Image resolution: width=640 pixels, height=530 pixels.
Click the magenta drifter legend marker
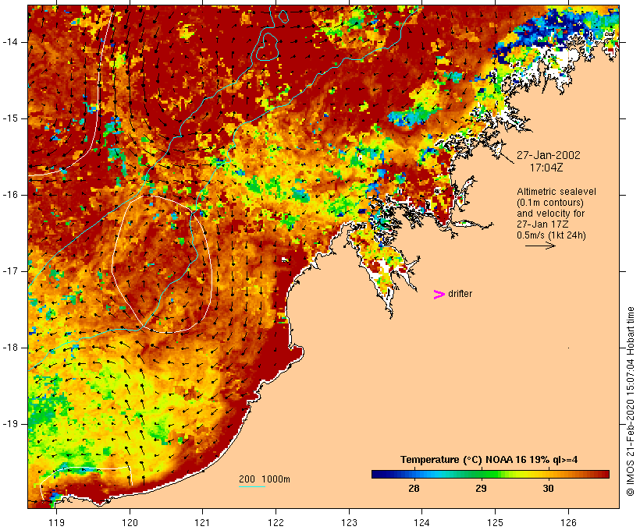pos(439,295)
